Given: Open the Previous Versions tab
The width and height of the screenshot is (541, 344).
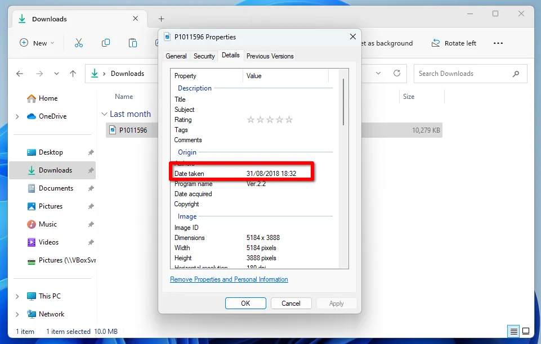Looking at the screenshot, I should pos(271,56).
